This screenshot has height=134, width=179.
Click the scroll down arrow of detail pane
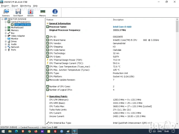(177, 123)
